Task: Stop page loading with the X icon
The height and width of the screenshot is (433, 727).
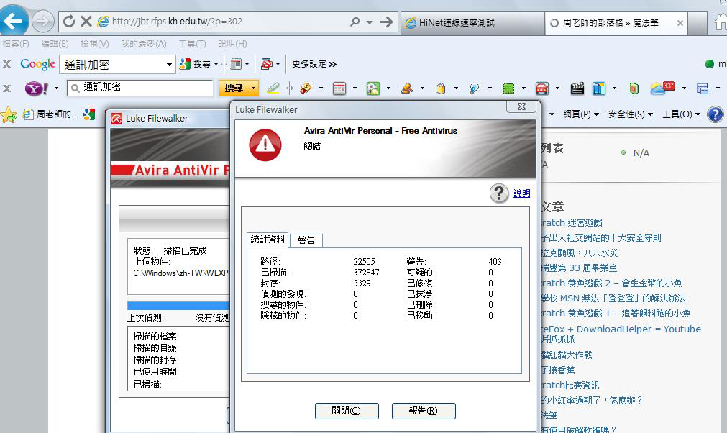Action: tap(86, 21)
